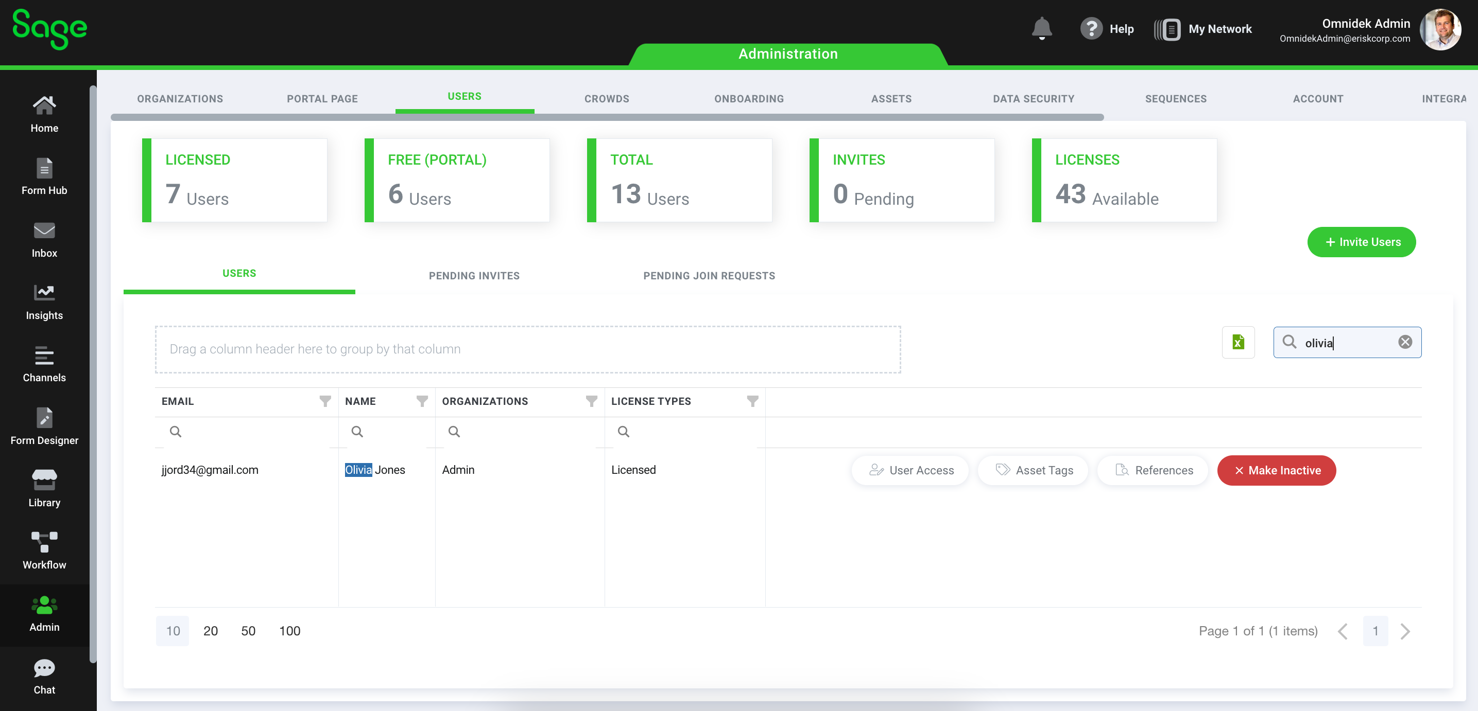Click the magnifier in the search box
The height and width of the screenshot is (711, 1478).
1288,342
